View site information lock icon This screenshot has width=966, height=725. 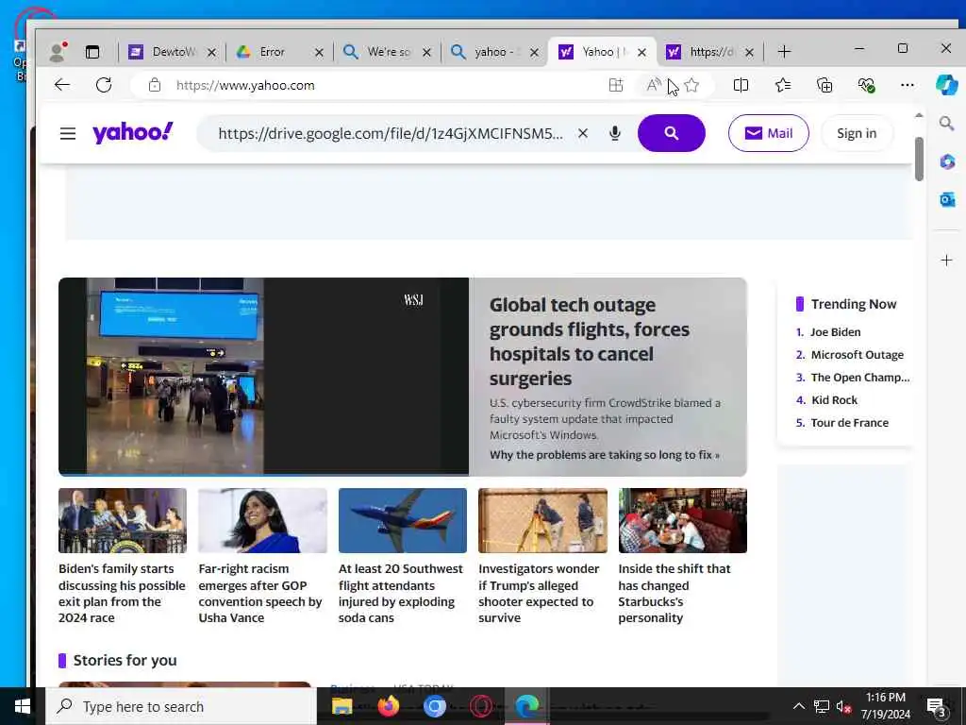[x=155, y=85]
